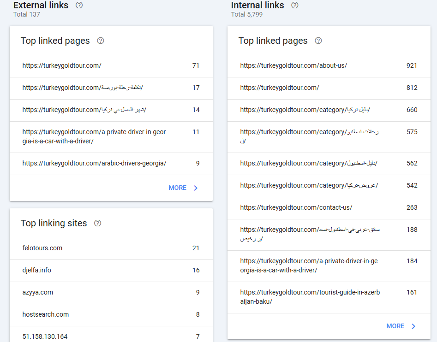
Task: Click MORE in internal Top linked pages card
Action: coord(395,326)
